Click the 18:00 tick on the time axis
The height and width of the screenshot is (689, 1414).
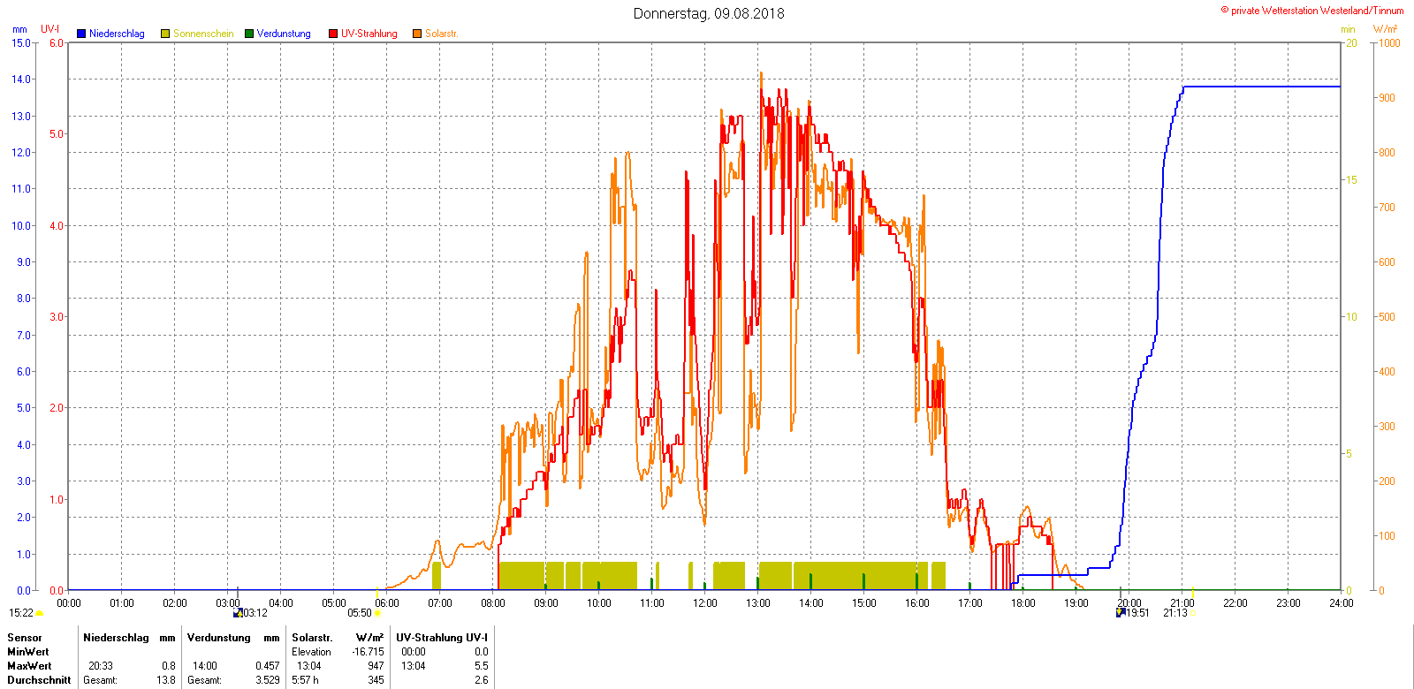(1023, 603)
